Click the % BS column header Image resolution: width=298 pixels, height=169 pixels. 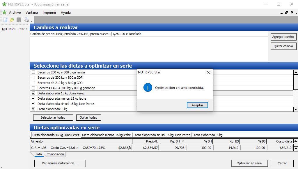(253, 141)
